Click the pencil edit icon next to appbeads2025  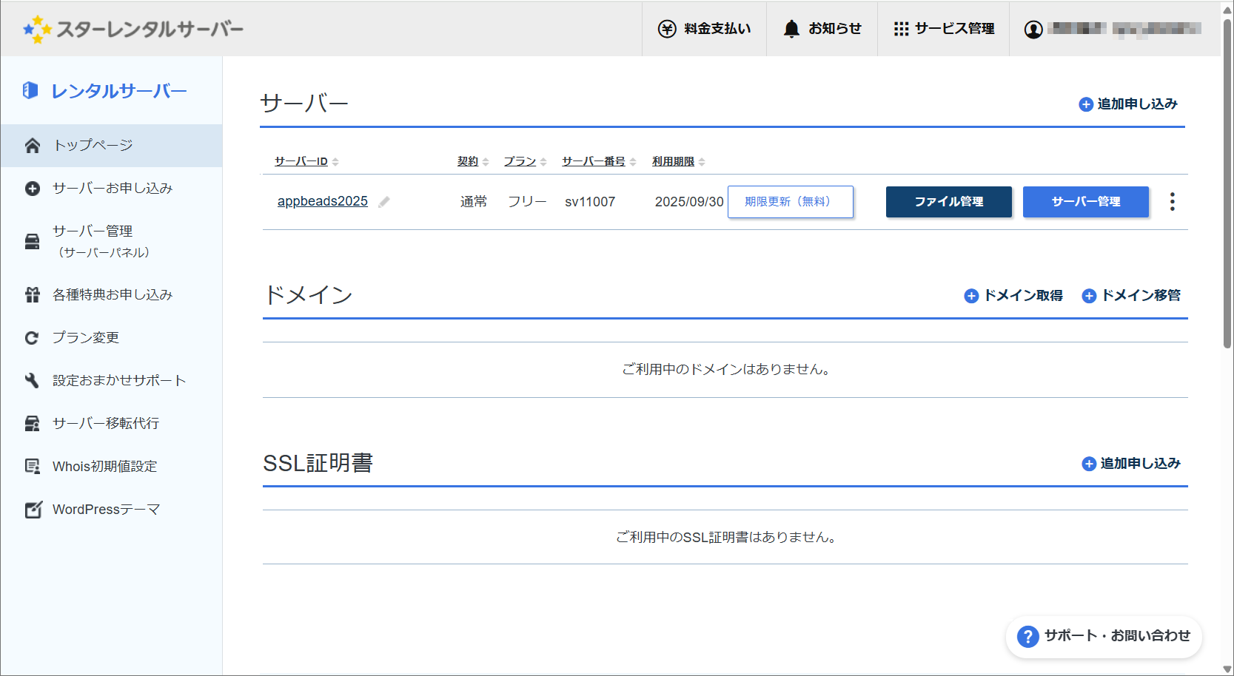[383, 202]
